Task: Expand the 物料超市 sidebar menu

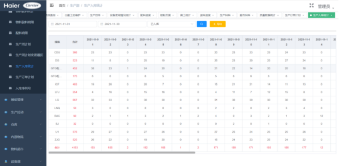Action: [24, 149]
